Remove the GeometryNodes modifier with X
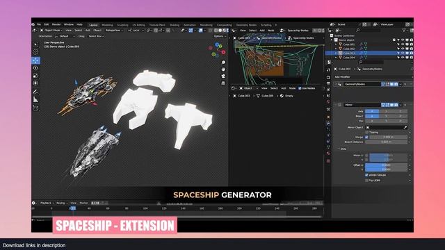Image resolution: width=445 pixels, height=250 pixels. click(405, 84)
